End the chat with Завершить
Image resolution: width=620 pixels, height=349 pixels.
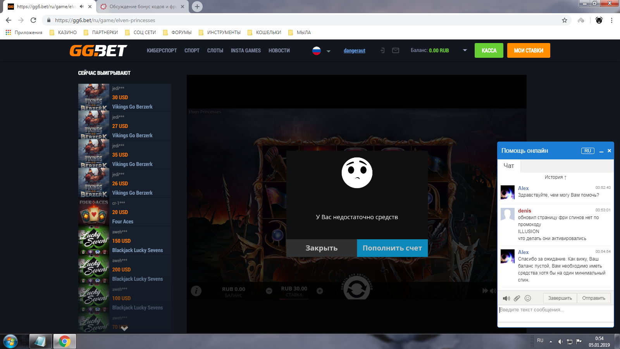560,298
